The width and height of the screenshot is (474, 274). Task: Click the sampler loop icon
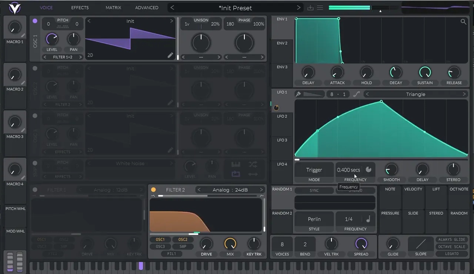point(236,174)
